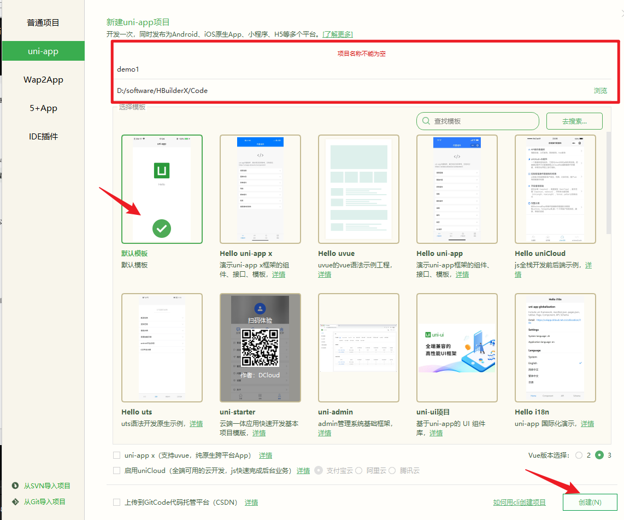Focus the 查找模板 search box
The width and height of the screenshot is (624, 520).
tap(478, 121)
